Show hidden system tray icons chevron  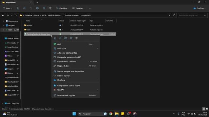tap(174, 114)
